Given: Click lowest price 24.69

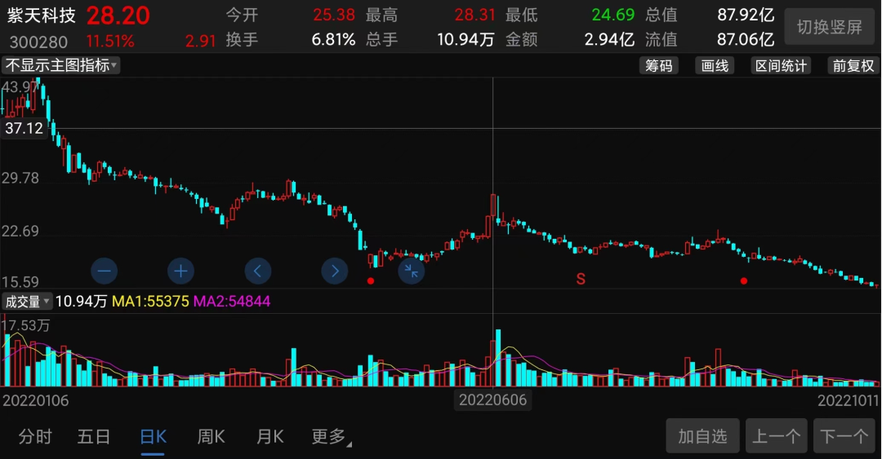Looking at the screenshot, I should [613, 15].
